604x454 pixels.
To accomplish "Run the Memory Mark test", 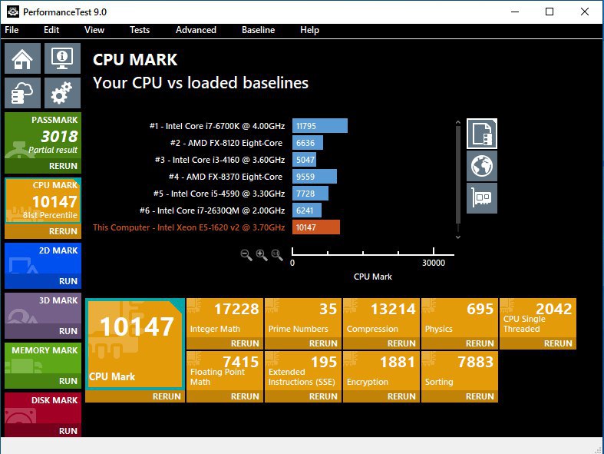I will pyautogui.click(x=43, y=381).
